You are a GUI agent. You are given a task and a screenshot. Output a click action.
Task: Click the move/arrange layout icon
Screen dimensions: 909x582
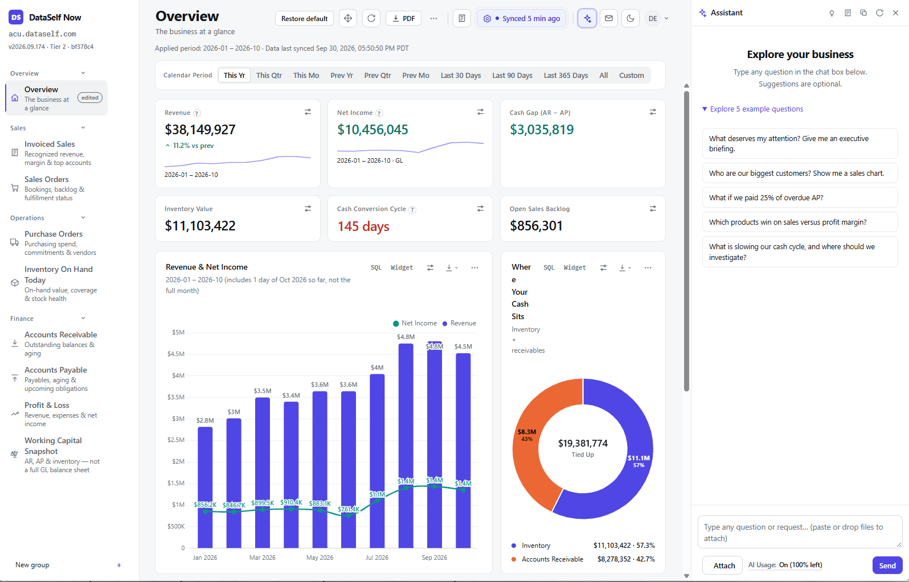pos(348,18)
